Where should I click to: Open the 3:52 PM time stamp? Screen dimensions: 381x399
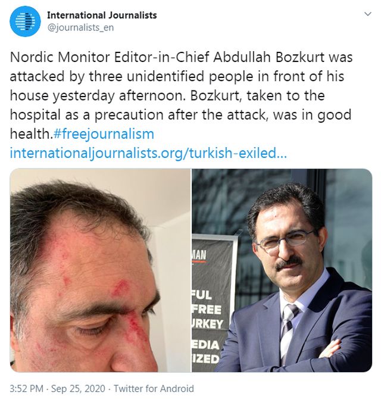(x=26, y=388)
